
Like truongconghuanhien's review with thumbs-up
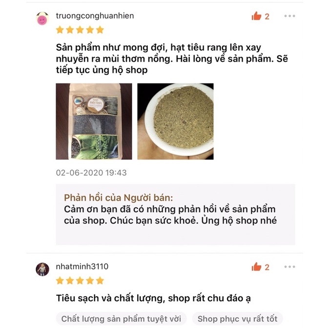click(x=256, y=16)
